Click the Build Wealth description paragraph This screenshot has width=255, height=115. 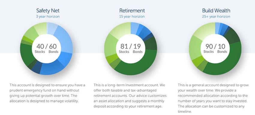[213, 98]
